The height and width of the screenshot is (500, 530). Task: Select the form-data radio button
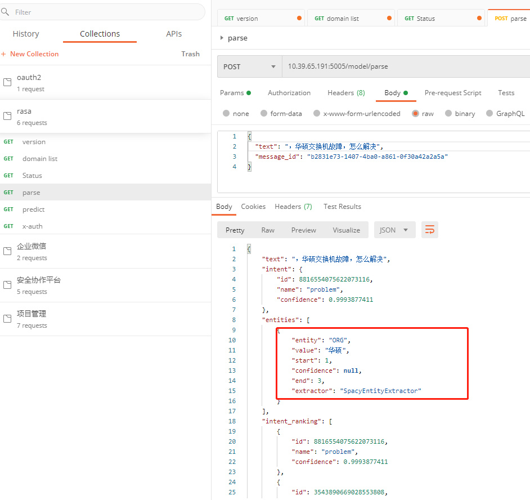(x=264, y=113)
